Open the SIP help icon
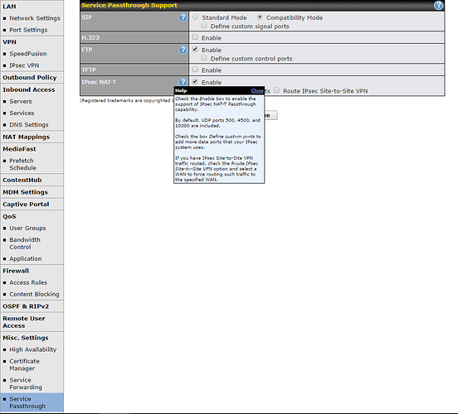This screenshot has width=458, height=414. 183,17
